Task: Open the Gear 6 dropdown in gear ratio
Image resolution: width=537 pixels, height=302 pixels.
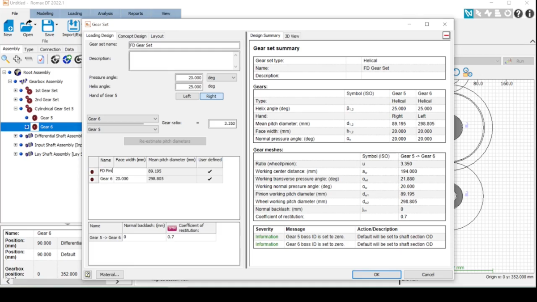Action: tap(123, 119)
